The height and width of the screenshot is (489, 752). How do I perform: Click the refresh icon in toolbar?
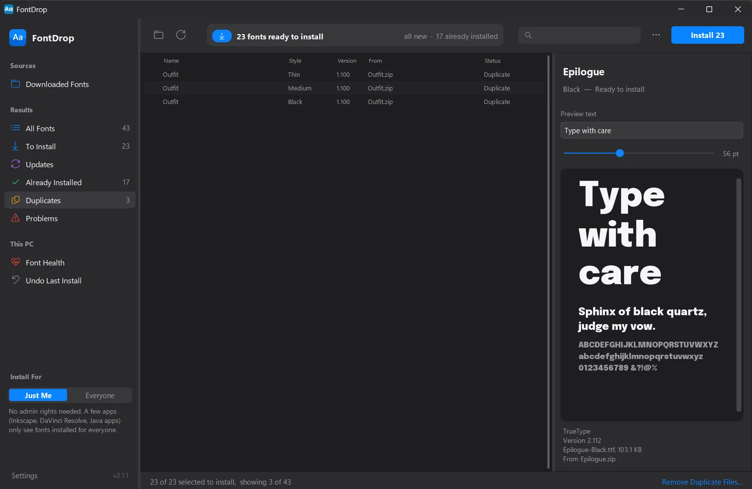point(181,35)
